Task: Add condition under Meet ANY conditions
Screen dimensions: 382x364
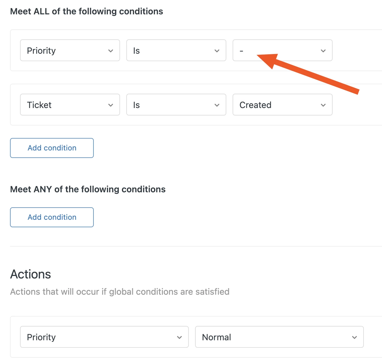Action: coord(52,217)
